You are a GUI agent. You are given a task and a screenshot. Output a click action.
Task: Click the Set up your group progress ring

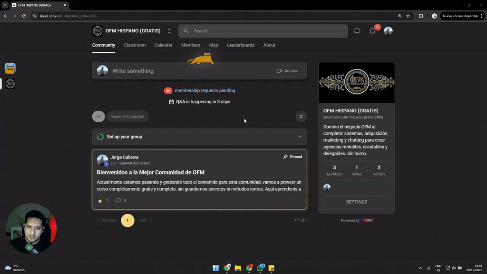pos(100,137)
